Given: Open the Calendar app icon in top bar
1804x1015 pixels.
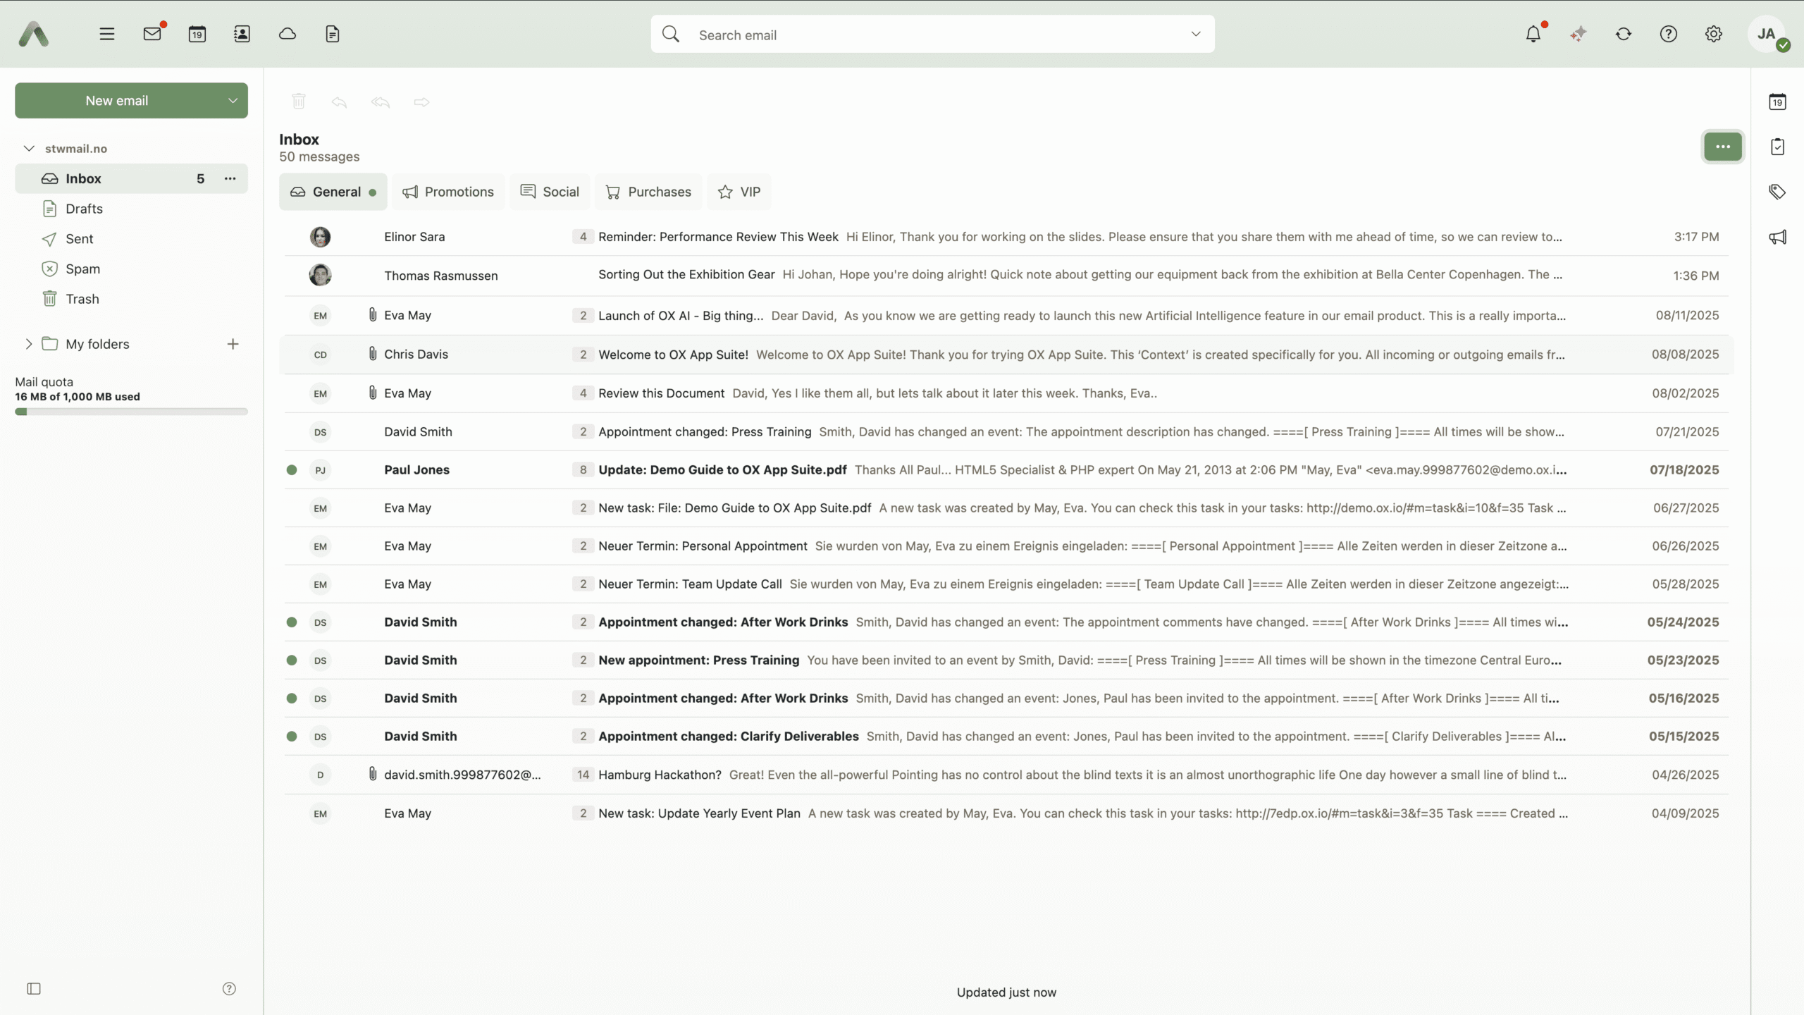Looking at the screenshot, I should [197, 34].
